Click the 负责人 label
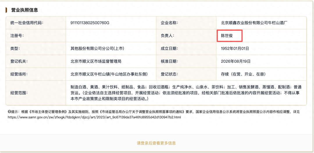 click(168, 36)
